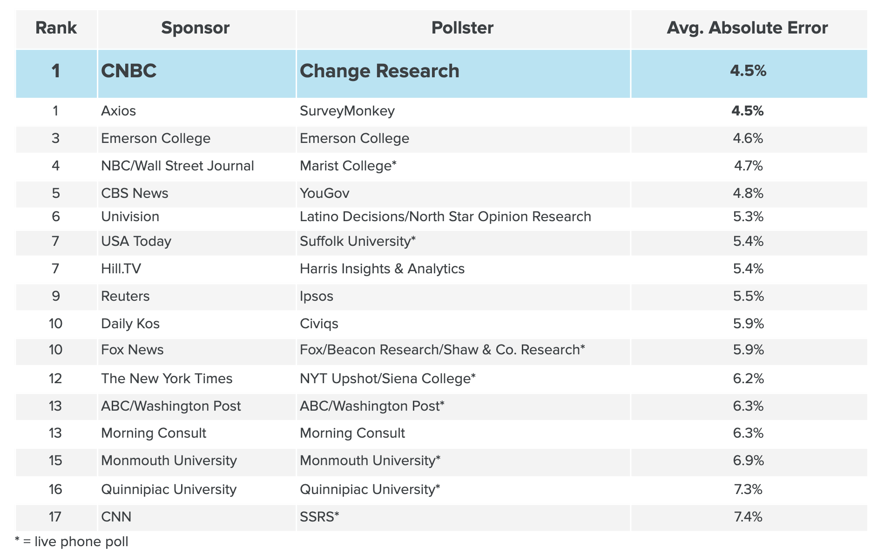Click the Sponsor column header
This screenshot has width=877, height=555.
[x=196, y=28]
